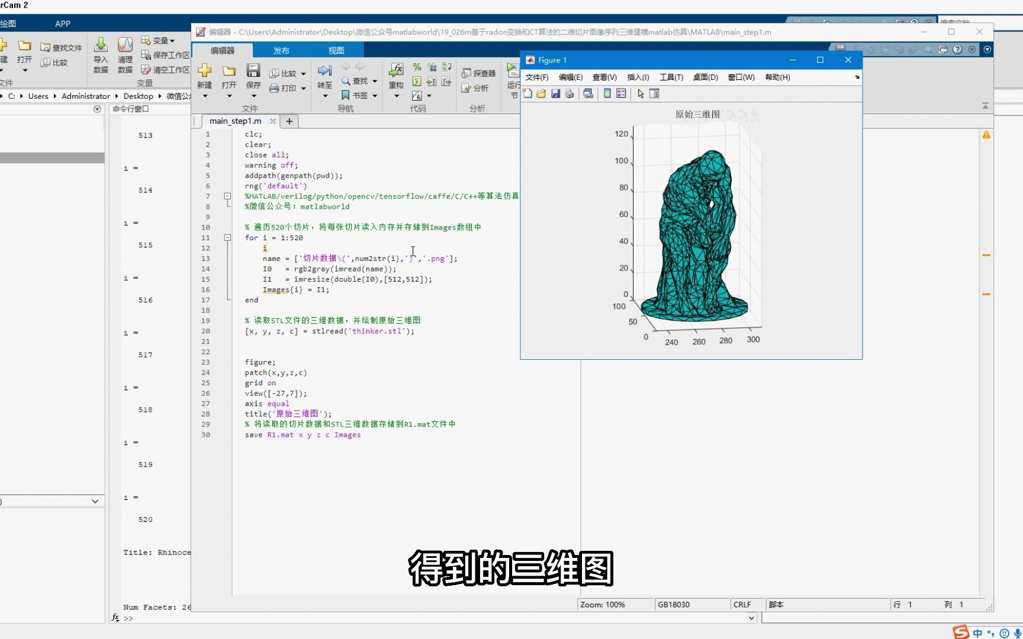Click the 打开 folder icon in editor toolbar
The width and height of the screenshot is (1023, 639).
(229, 71)
